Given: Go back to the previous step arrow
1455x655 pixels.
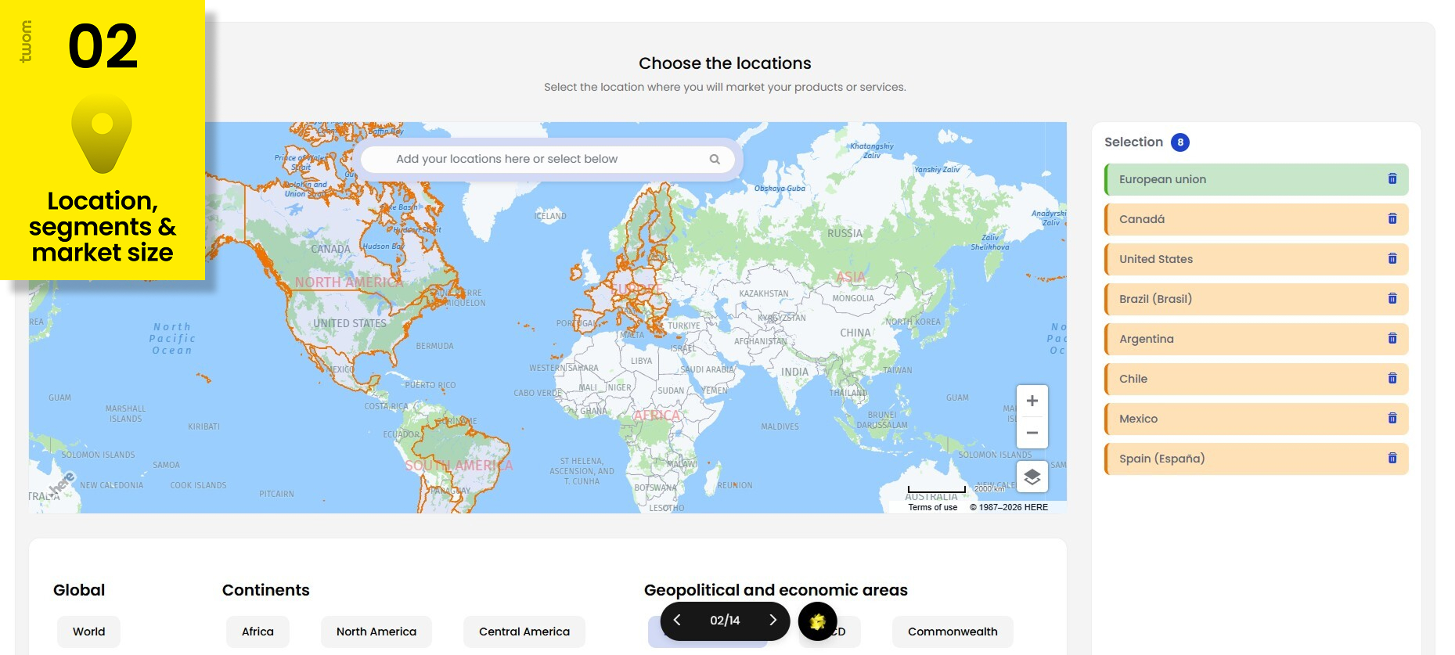Looking at the screenshot, I should click(x=677, y=621).
